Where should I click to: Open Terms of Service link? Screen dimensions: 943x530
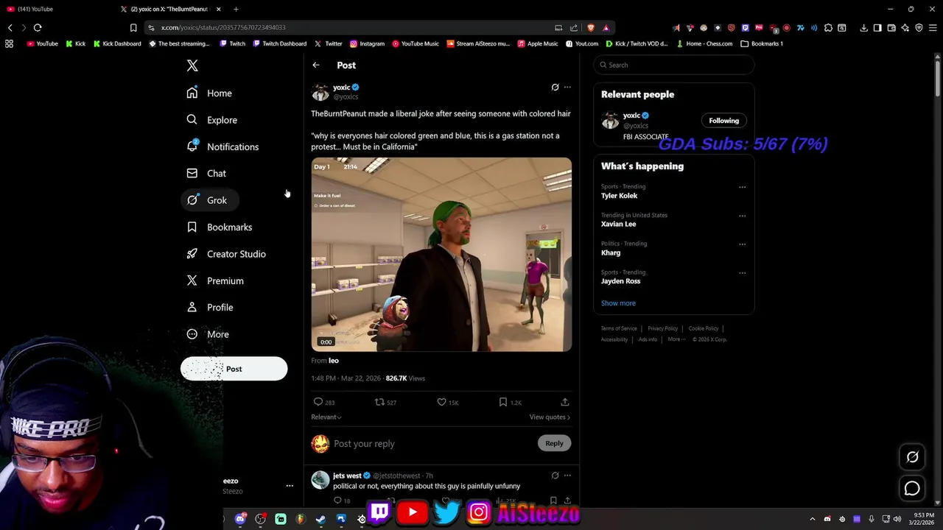coord(619,328)
